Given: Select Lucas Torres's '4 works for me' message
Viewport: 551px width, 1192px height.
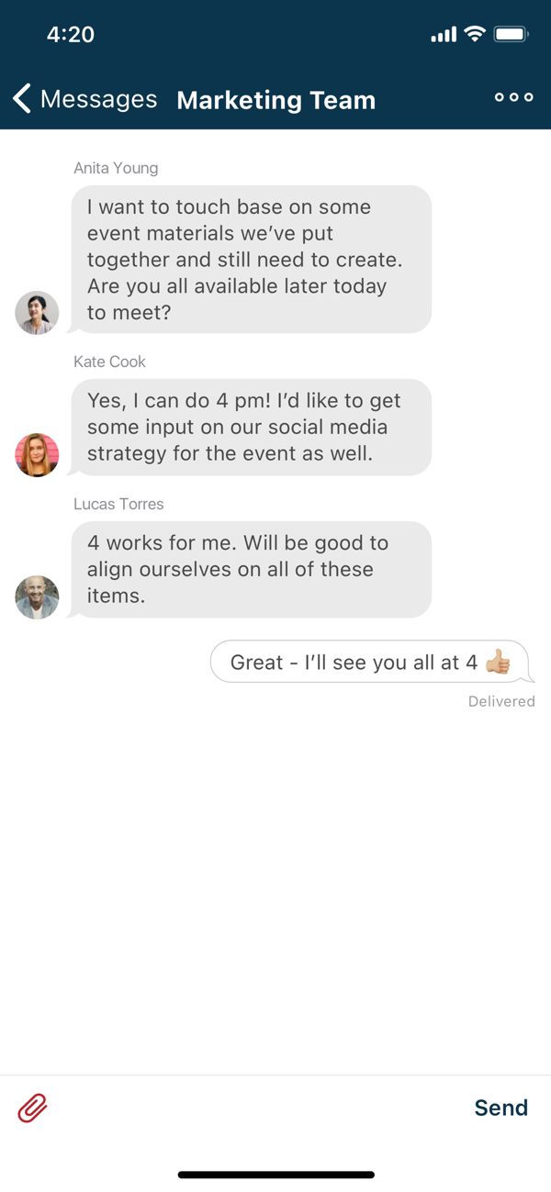Looking at the screenshot, I should [x=251, y=569].
